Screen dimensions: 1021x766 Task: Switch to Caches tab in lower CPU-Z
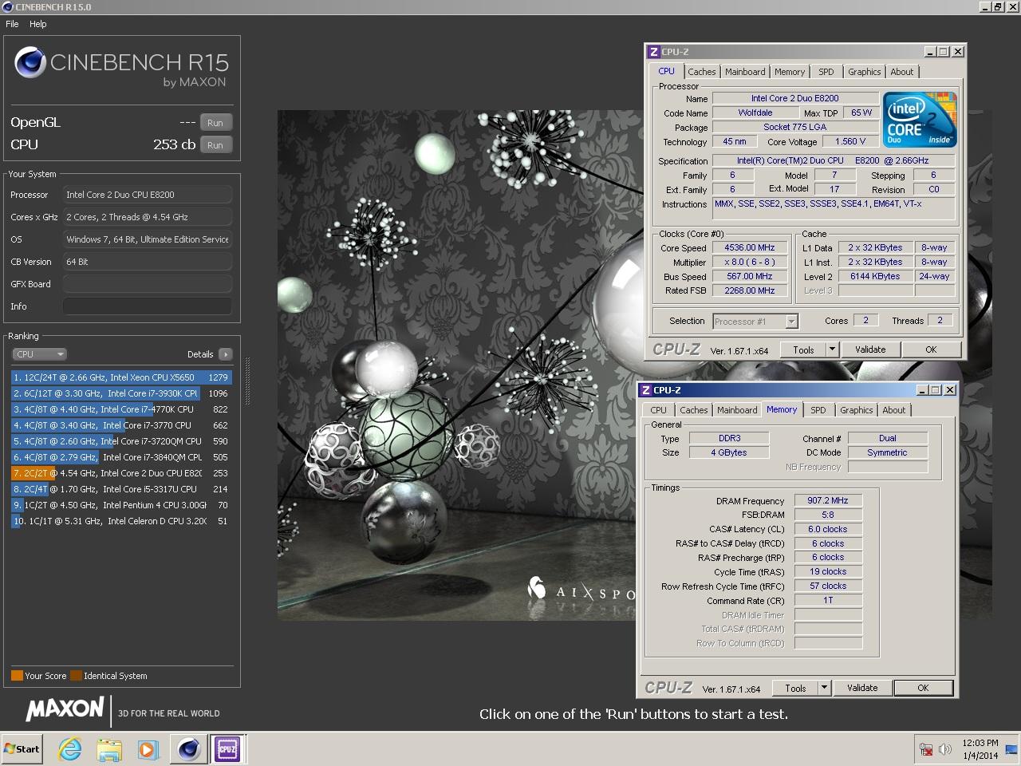tap(694, 410)
